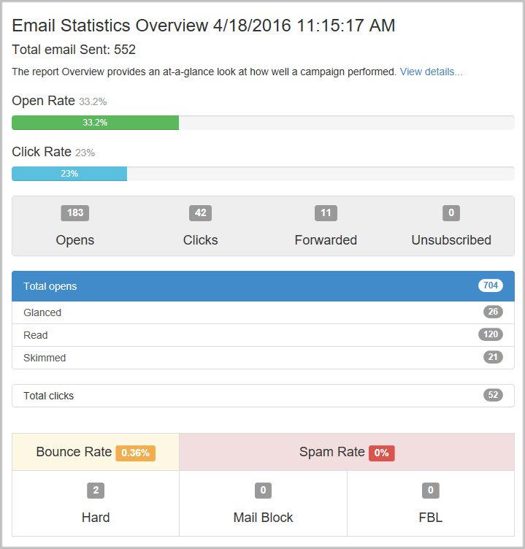Click the 26 badge in Glanced row
Screen dimensions: 525x549
tap(493, 312)
